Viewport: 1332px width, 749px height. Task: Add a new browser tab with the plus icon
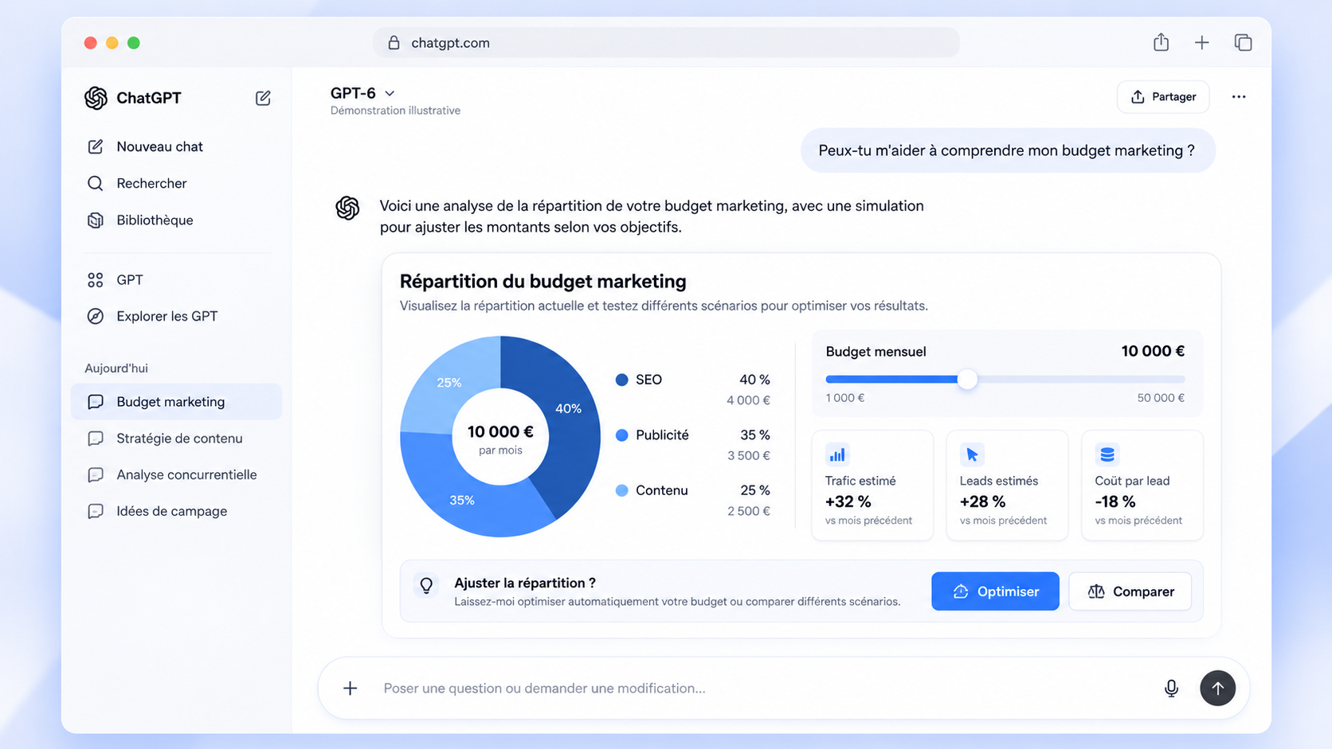1201,42
